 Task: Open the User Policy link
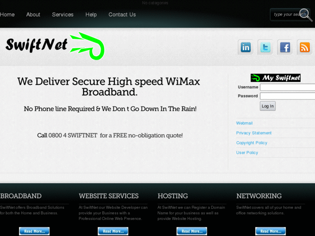(247, 153)
